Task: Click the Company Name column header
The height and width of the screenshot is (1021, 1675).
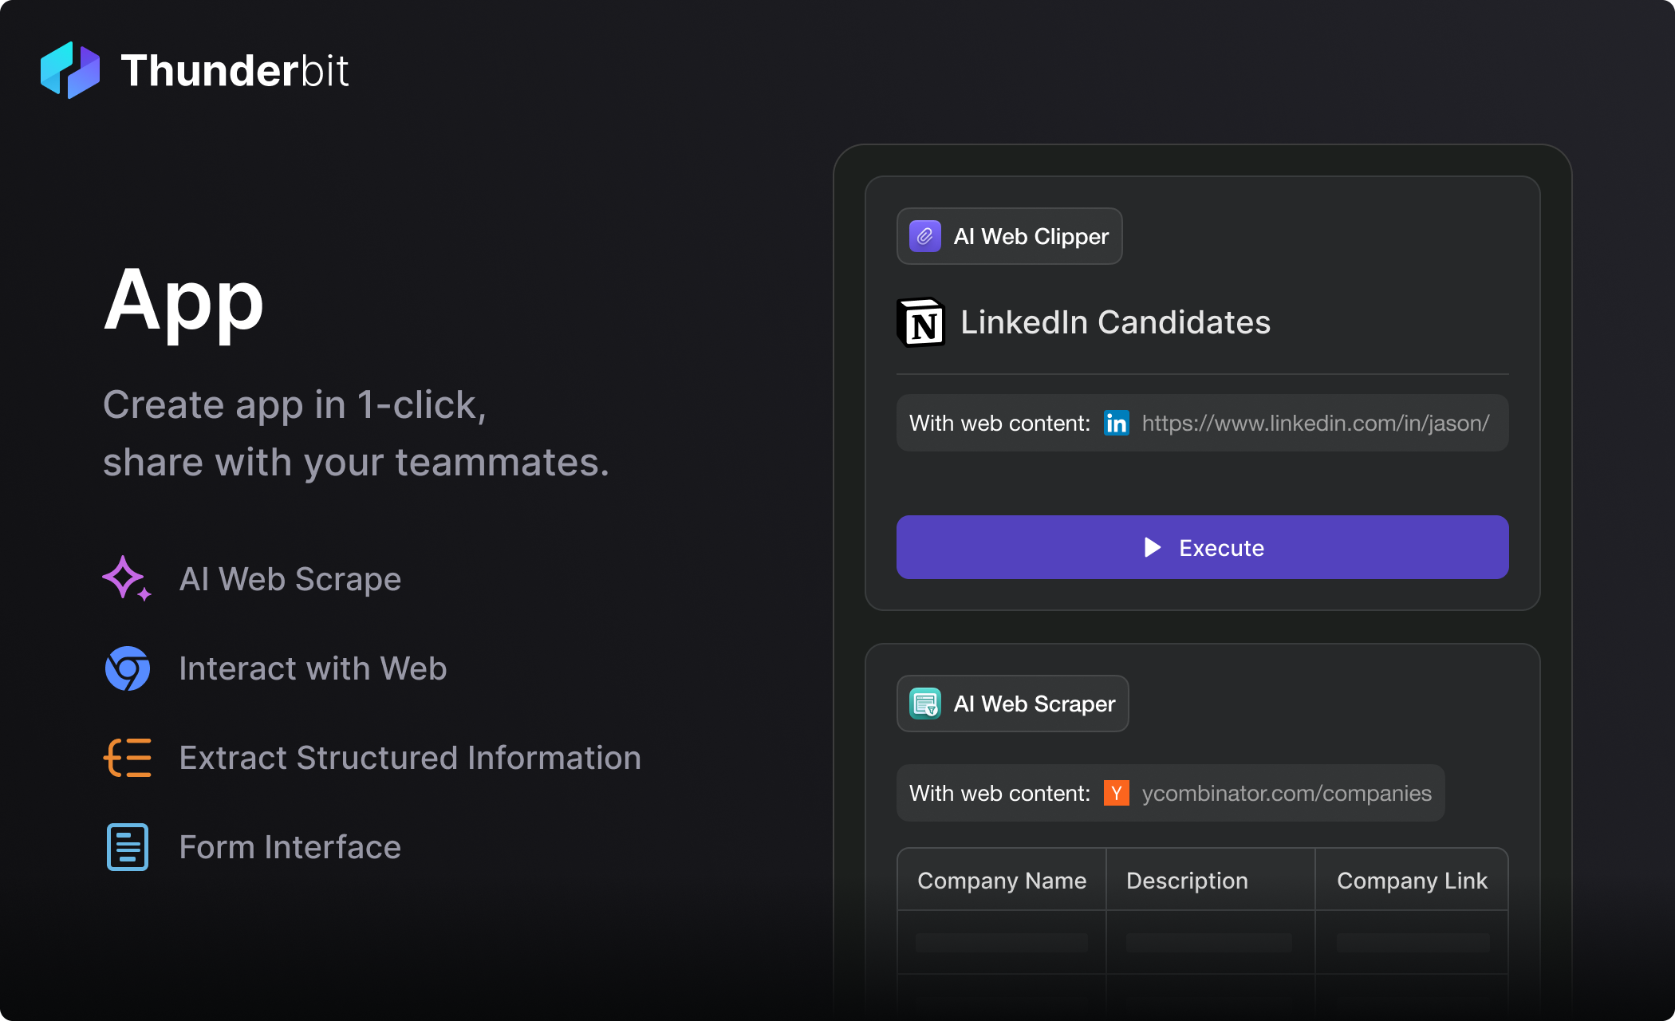Action: pos(1002,881)
